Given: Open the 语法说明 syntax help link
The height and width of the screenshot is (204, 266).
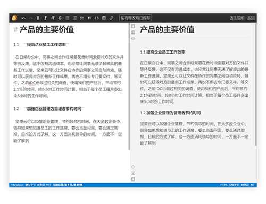Looking at the screenshot, I should tap(237, 18).
